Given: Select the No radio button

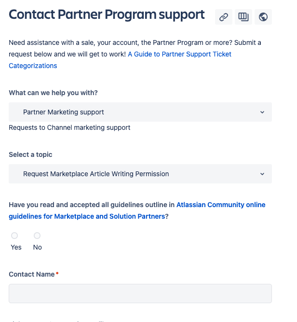Looking at the screenshot, I should point(37,236).
